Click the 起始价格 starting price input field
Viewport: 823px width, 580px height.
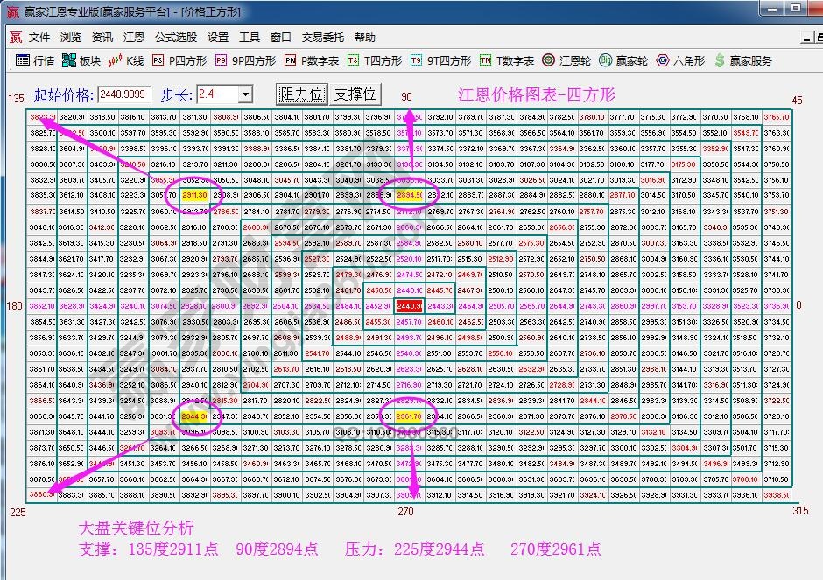pos(123,94)
